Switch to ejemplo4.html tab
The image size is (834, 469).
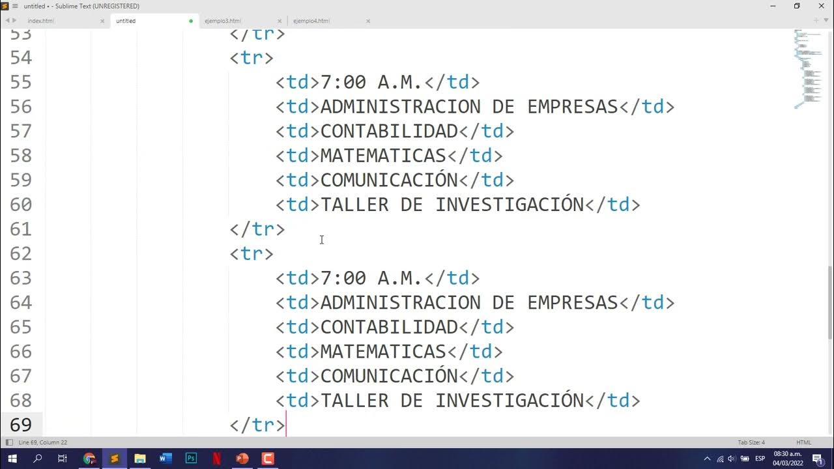pyautogui.click(x=311, y=21)
